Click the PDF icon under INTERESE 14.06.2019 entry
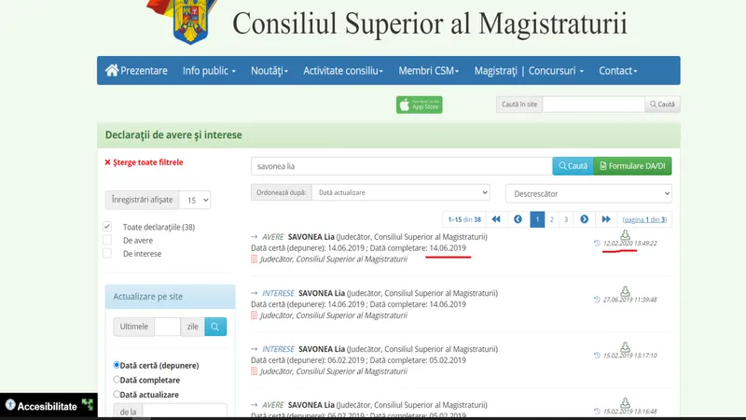Screen dimensions: 746x420 [x=254, y=315]
